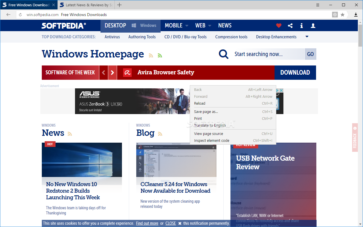Image resolution: width=363 pixels, height=227 pixels.
Task: Open USB Network Gate Review article
Action: (x=265, y=162)
